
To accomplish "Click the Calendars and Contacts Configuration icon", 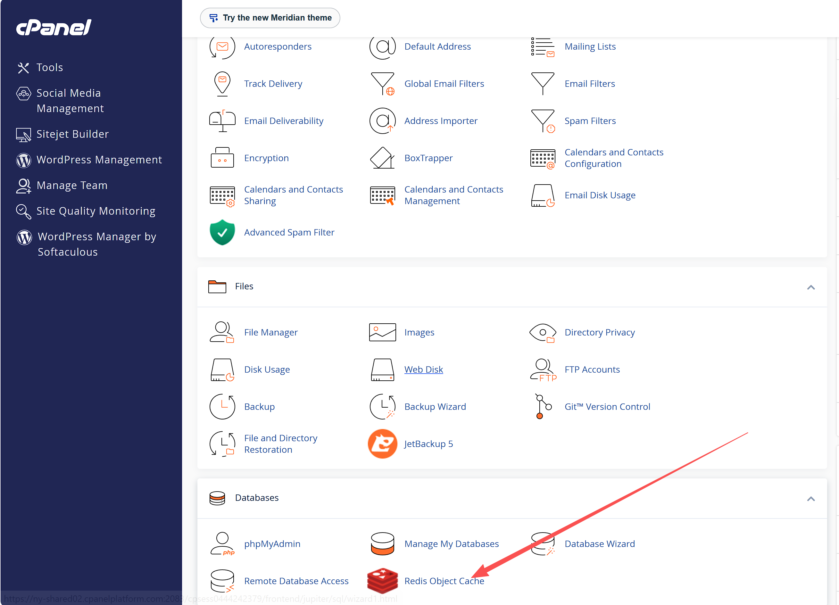I will tap(543, 159).
